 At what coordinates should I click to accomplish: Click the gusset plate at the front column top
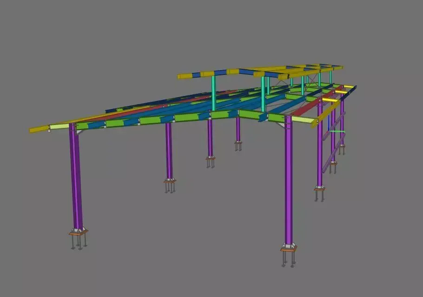pos(80,133)
